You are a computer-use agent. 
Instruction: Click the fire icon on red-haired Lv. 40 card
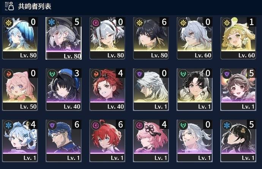click(x=96, y=74)
